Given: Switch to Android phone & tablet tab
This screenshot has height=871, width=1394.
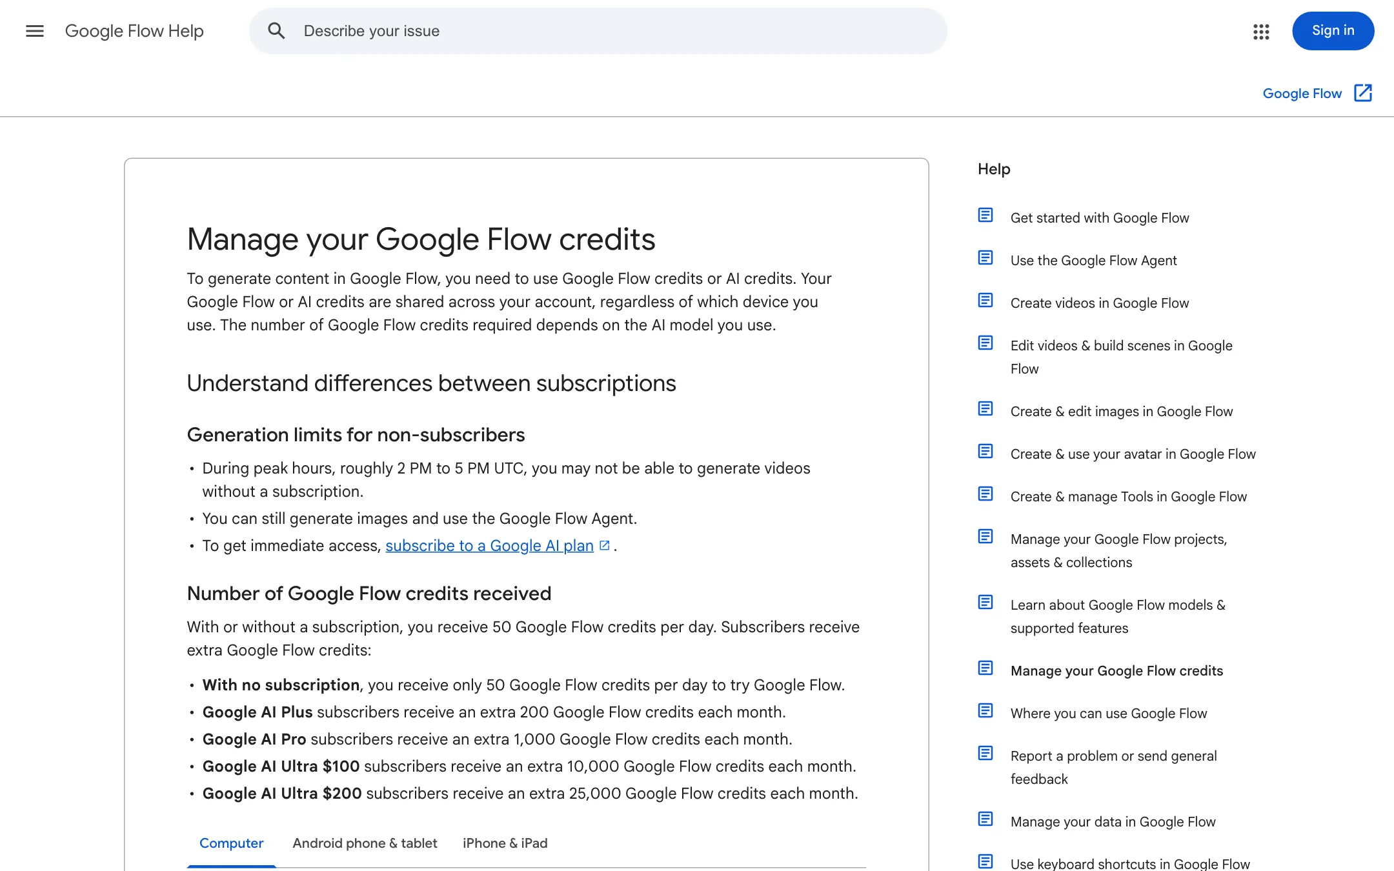Looking at the screenshot, I should (365, 843).
